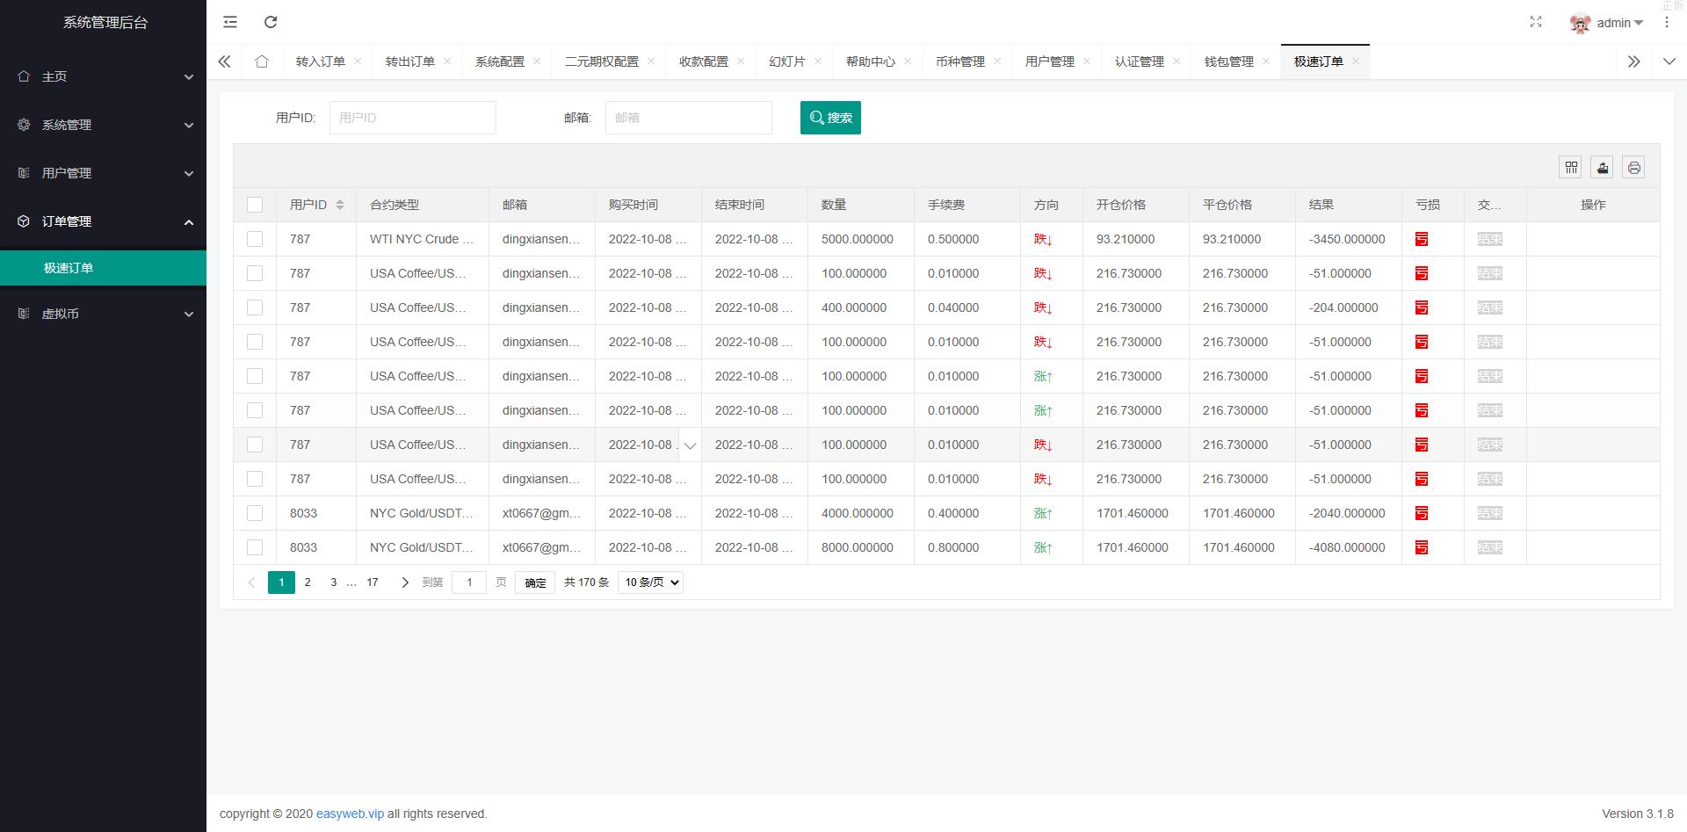Viewport: 1687px width, 832px height.
Task: Click the export table icon
Action: click(x=1603, y=167)
